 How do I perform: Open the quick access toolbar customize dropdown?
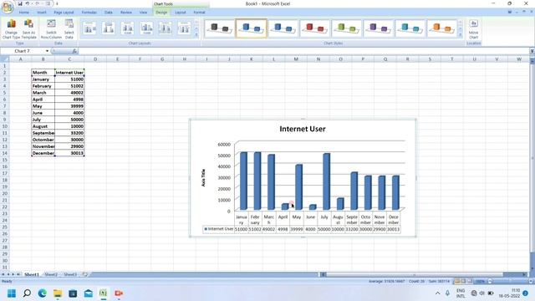coord(57,3)
